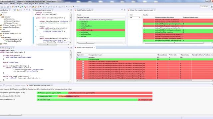Click the Quick Access search field
The image size is (213, 119).
pos(204,7)
